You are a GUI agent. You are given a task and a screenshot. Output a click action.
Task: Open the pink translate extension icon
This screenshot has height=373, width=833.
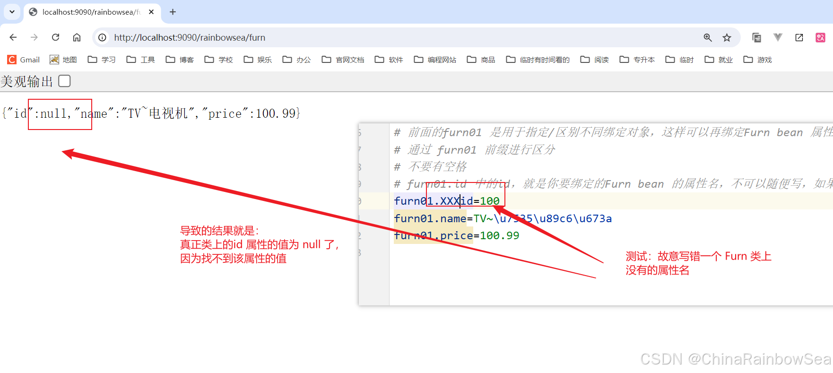[x=820, y=37]
